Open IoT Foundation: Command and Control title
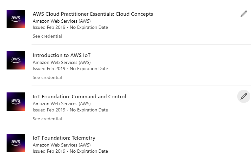 tap(79, 97)
